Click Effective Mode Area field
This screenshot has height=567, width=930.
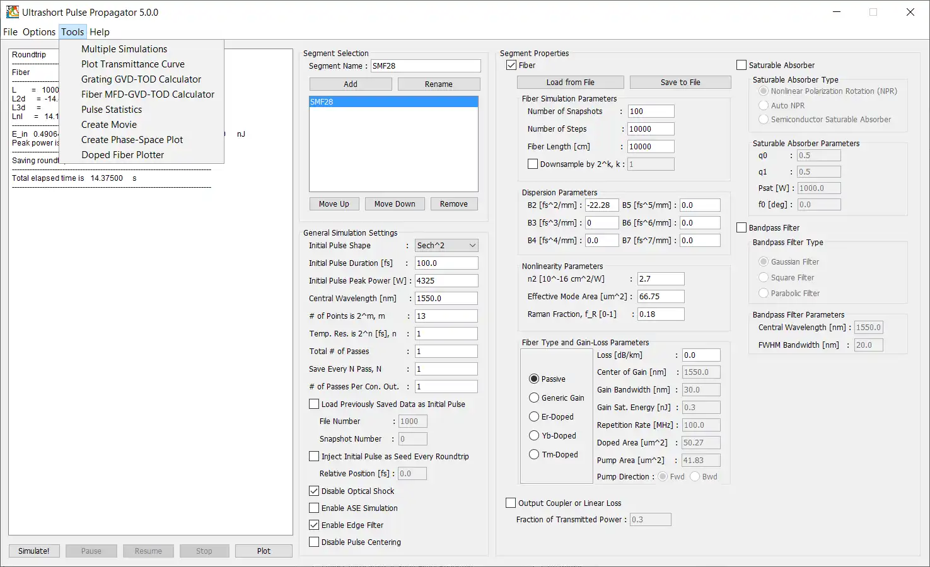pos(661,296)
